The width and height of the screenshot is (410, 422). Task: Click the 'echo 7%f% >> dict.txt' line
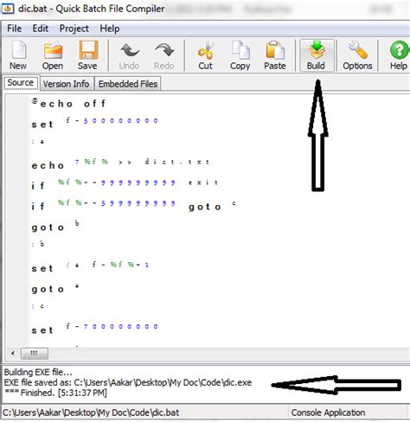coord(120,163)
